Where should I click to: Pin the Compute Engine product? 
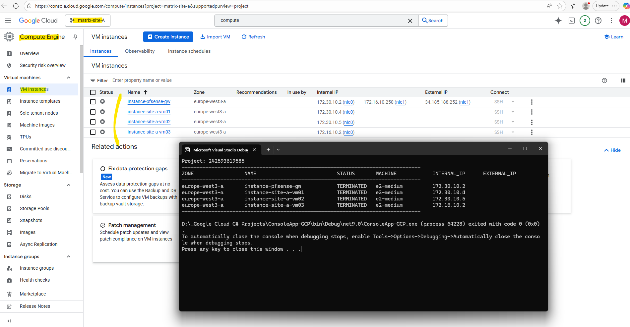[x=75, y=37]
